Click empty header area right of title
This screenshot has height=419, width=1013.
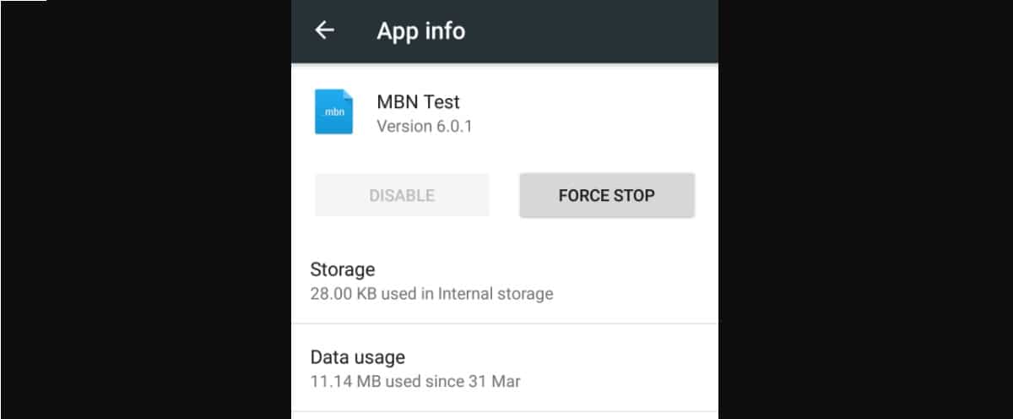coord(591,31)
